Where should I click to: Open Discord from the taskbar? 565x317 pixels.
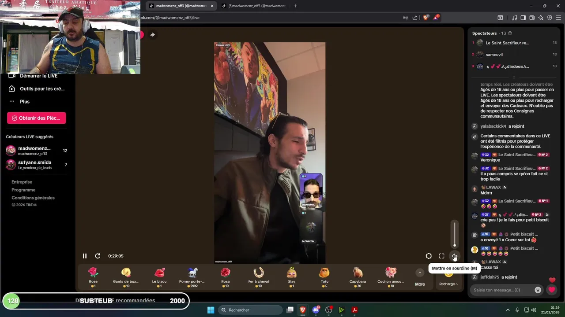pyautogui.click(x=316, y=310)
